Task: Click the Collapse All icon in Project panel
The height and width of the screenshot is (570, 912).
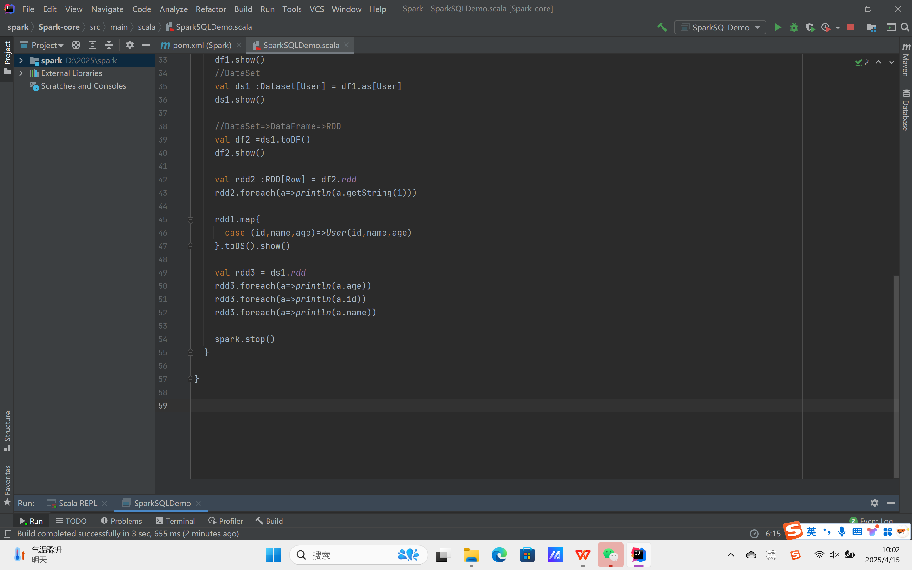Action: (109, 45)
